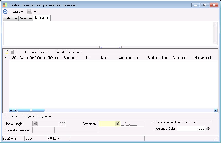
Task: Expand the printer dropdown arrow
Action: pyautogui.click(x=35, y=12)
